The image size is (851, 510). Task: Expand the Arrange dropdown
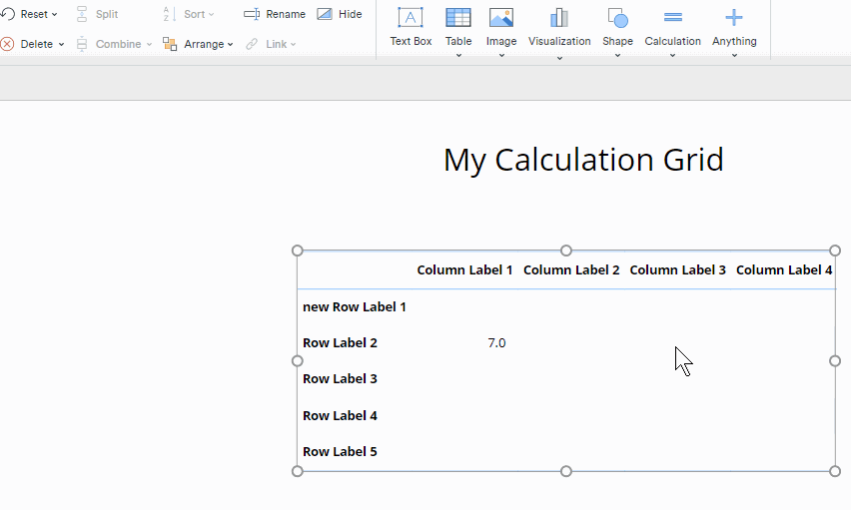pyautogui.click(x=199, y=44)
